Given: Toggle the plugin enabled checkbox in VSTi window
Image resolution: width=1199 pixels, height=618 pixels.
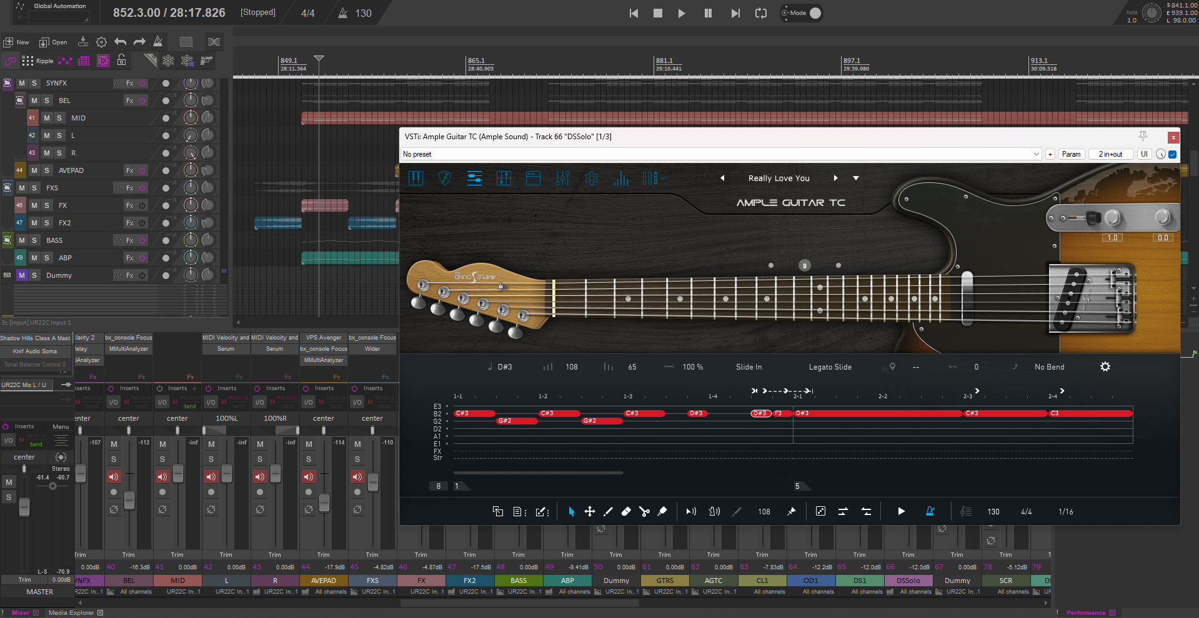Looking at the screenshot, I should point(1172,154).
